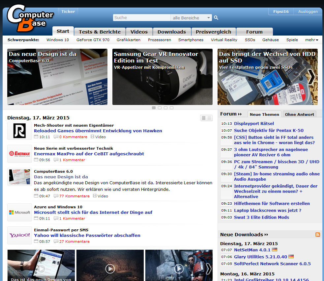
Task: Click Ausloggen to log out
Action: [308, 12]
